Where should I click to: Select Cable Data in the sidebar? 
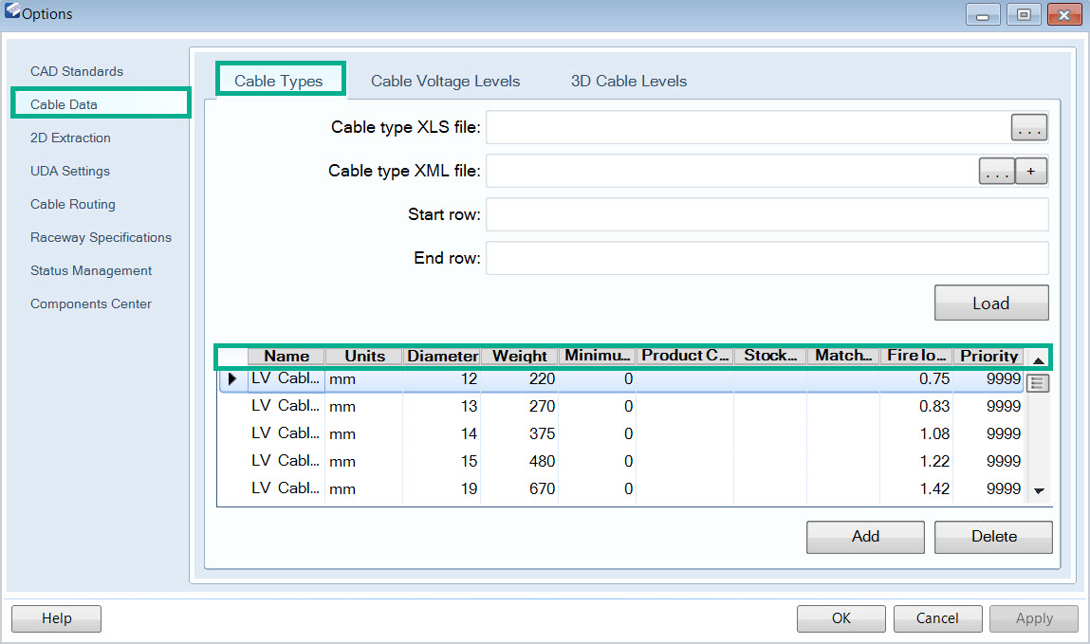101,104
